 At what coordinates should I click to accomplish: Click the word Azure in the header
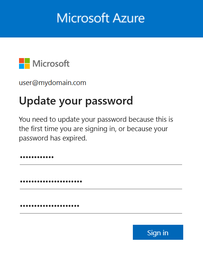point(129,18)
